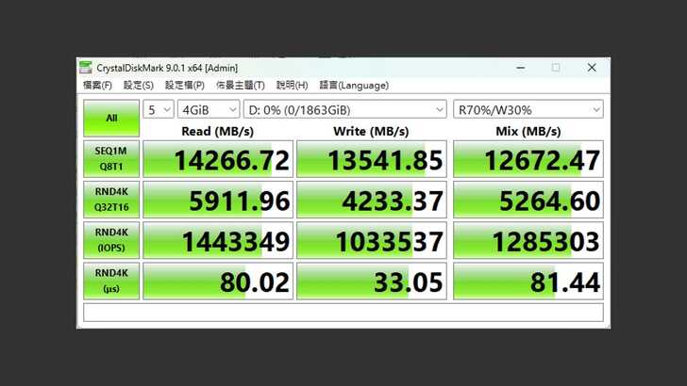Select the SEQ1M write result 13541.85
The height and width of the screenshot is (386, 687).
pyautogui.click(x=372, y=159)
